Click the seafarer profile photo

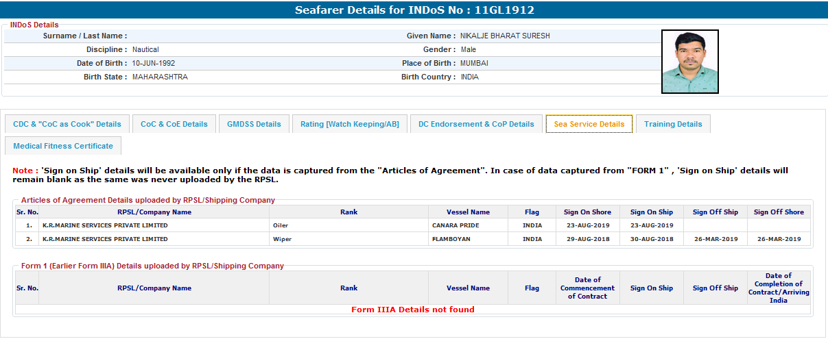689,62
